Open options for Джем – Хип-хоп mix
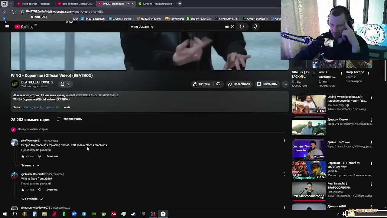Image resolution: width=387 pixels, height=218 pixels. [371, 120]
